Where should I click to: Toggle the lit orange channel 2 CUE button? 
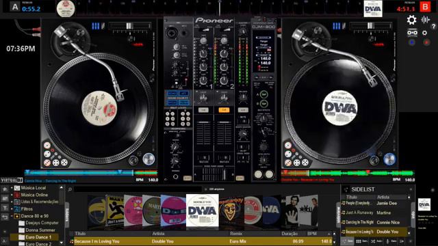pyautogui.click(x=224, y=110)
